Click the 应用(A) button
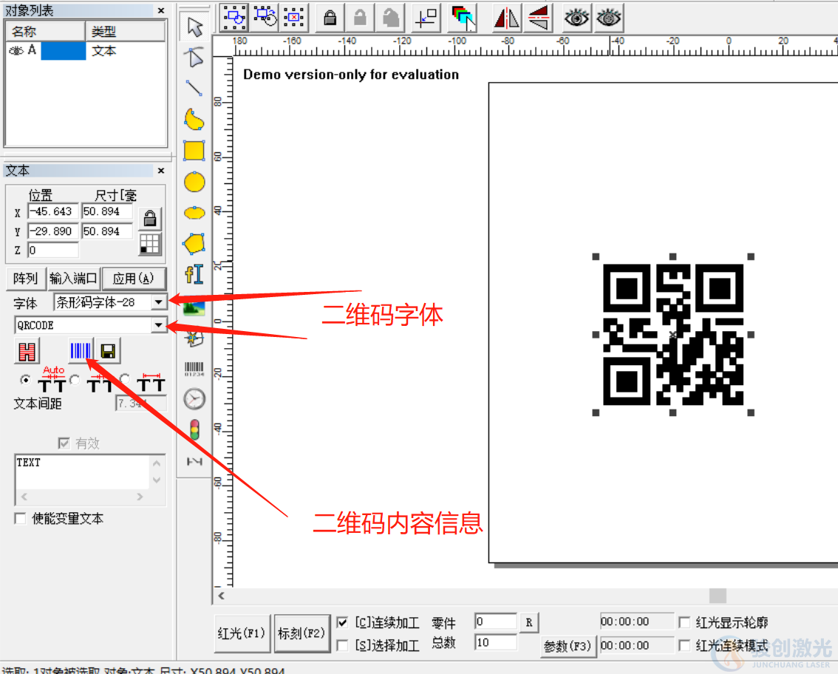838x674 pixels. 134,279
